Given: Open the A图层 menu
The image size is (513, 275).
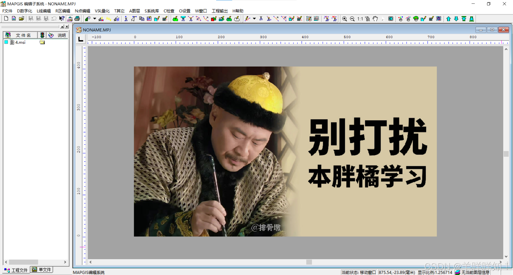Looking at the screenshot, I should 134,11.
